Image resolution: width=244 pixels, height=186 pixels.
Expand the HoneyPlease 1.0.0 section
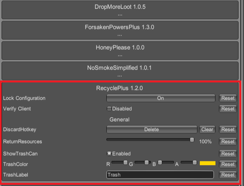pyautogui.click(x=120, y=50)
